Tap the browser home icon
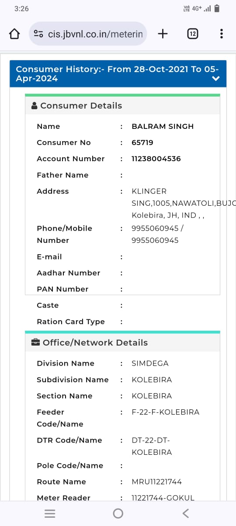236x526 pixels. tap(14, 34)
